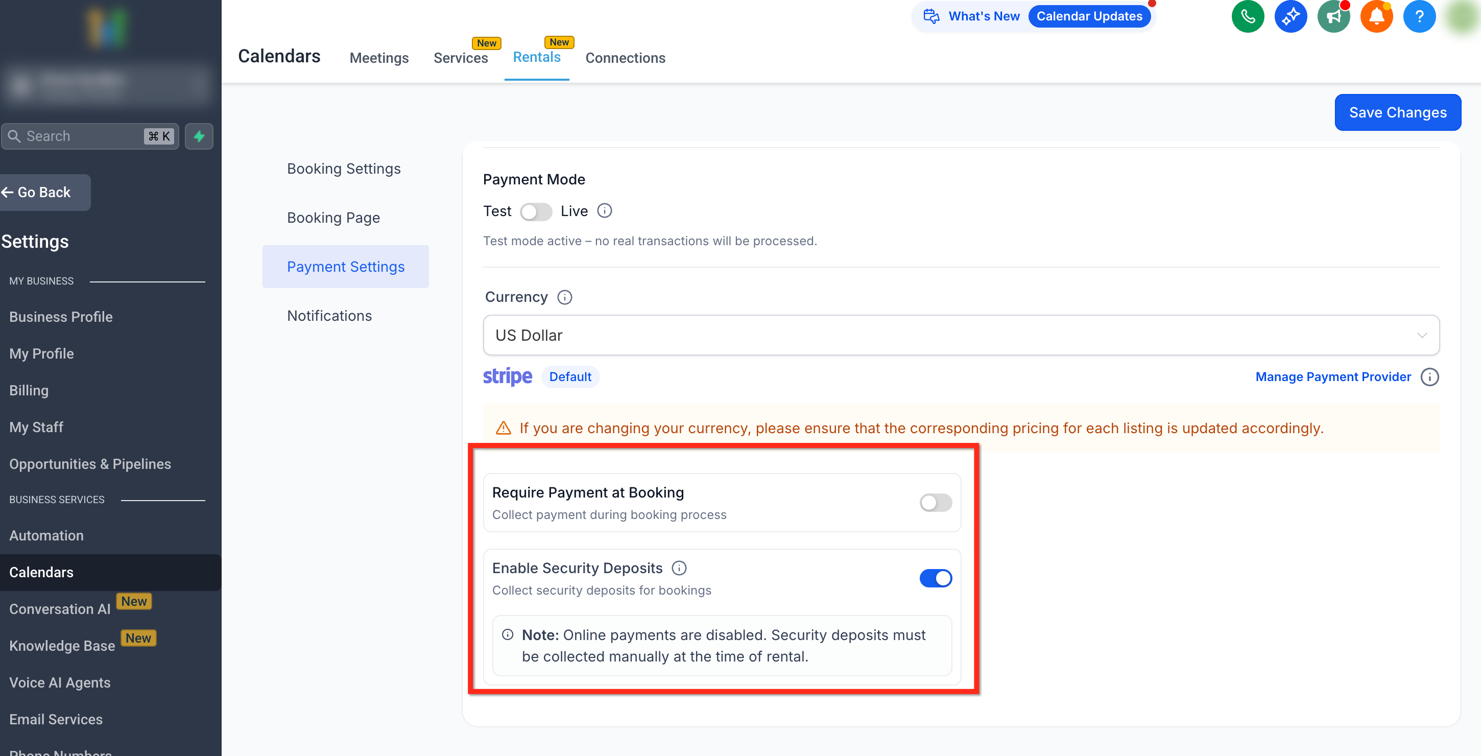Open the orange notifications bell
This screenshot has height=756, width=1481.
[1376, 17]
